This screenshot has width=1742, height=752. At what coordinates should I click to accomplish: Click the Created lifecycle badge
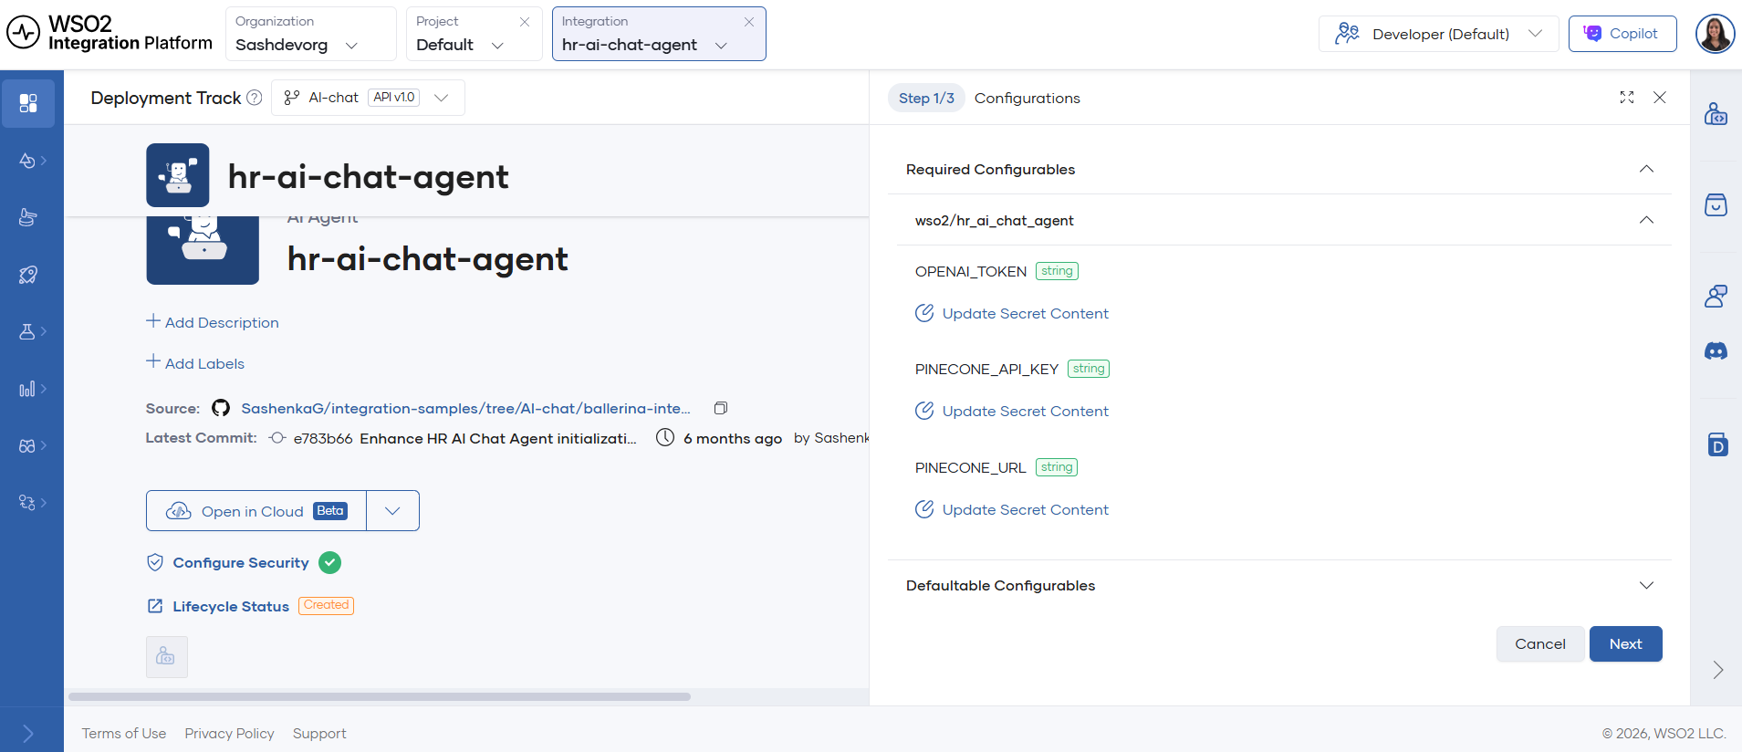click(x=327, y=605)
